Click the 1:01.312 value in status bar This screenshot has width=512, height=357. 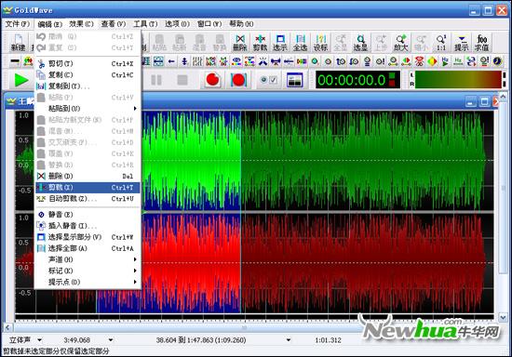click(x=328, y=340)
